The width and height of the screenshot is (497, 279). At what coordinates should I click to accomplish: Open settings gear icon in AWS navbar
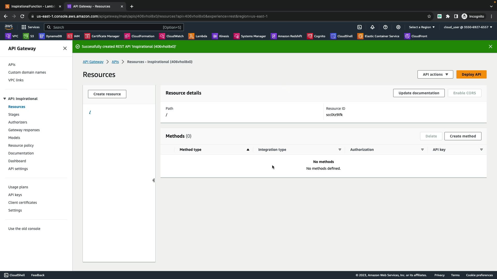(x=398, y=27)
